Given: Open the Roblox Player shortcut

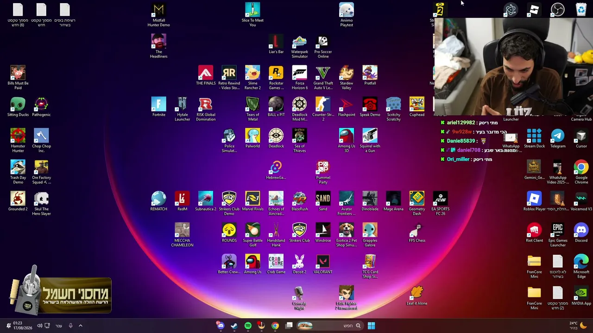Looking at the screenshot, I should (x=534, y=202).
